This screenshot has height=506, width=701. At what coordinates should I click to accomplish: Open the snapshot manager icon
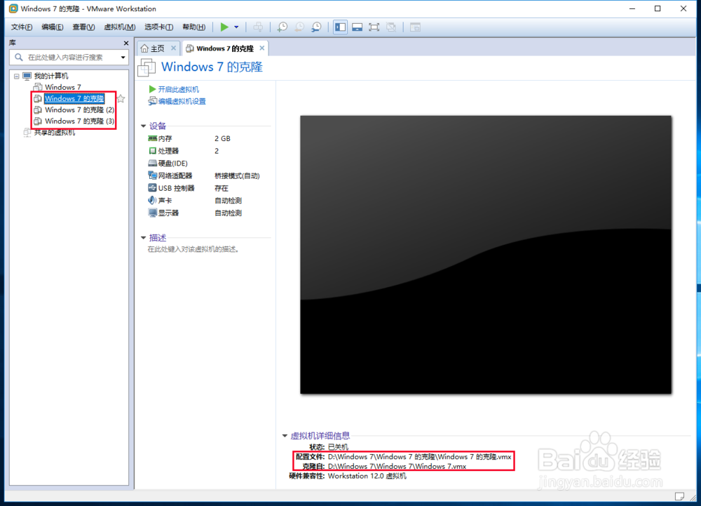pos(316,27)
